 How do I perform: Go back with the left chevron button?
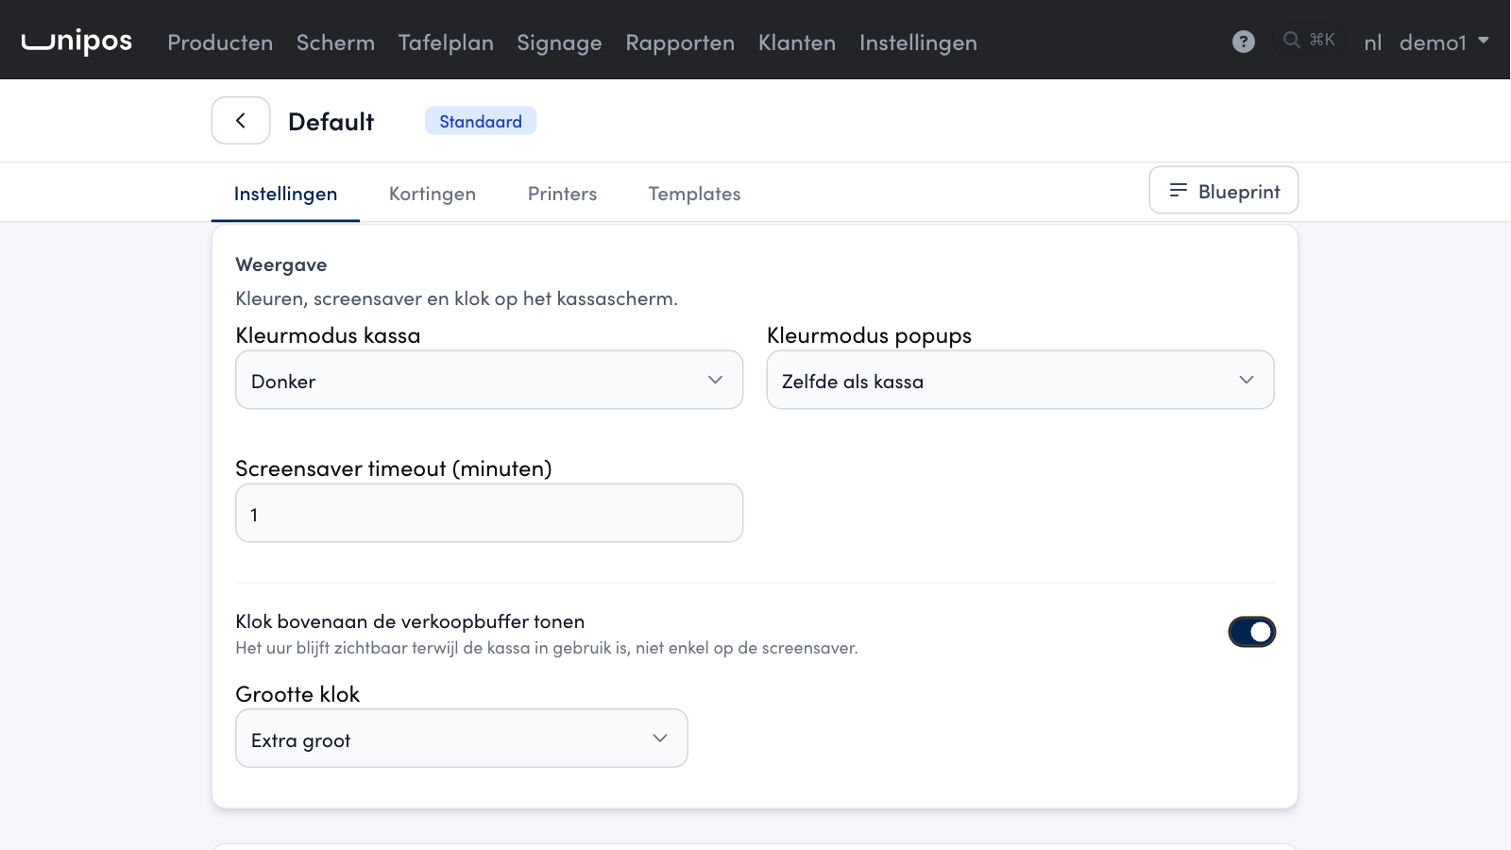coord(241,121)
